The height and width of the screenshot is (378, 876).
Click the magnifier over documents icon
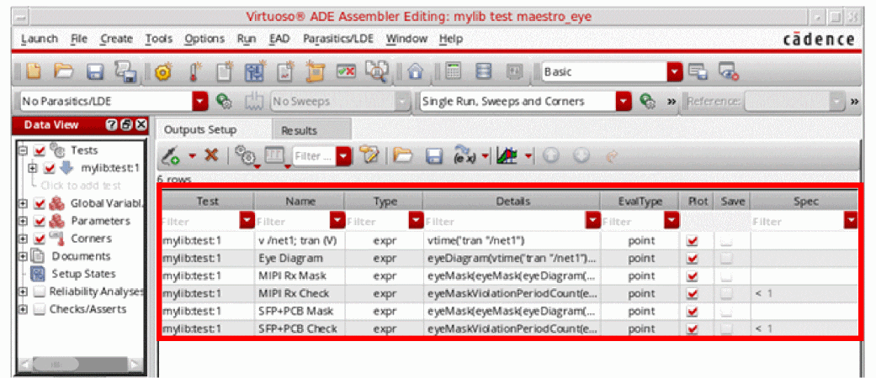coord(376,72)
